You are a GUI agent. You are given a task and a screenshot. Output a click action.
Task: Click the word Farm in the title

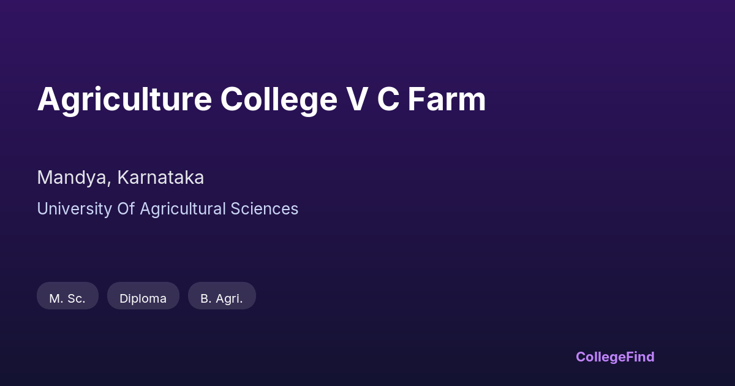(x=447, y=99)
